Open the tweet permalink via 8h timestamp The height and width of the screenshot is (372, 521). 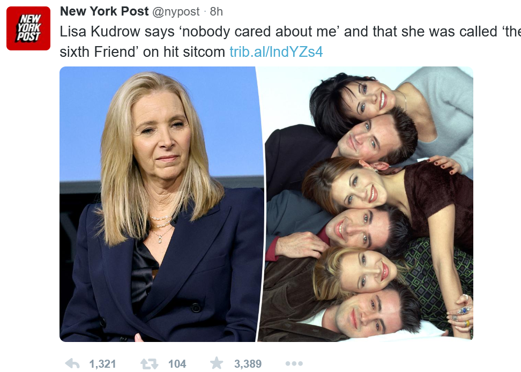(x=217, y=12)
